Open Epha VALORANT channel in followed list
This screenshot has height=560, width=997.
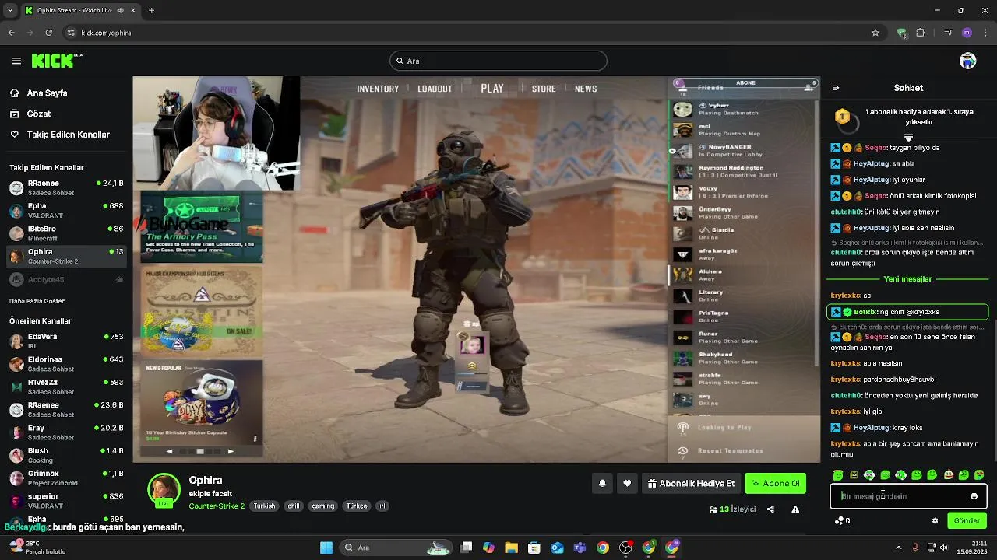coord(65,210)
